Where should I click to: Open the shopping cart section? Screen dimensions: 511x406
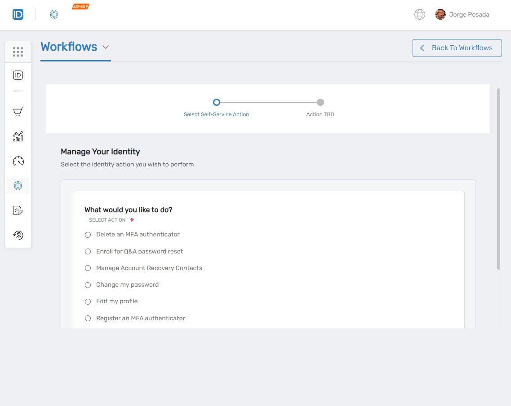pos(18,112)
